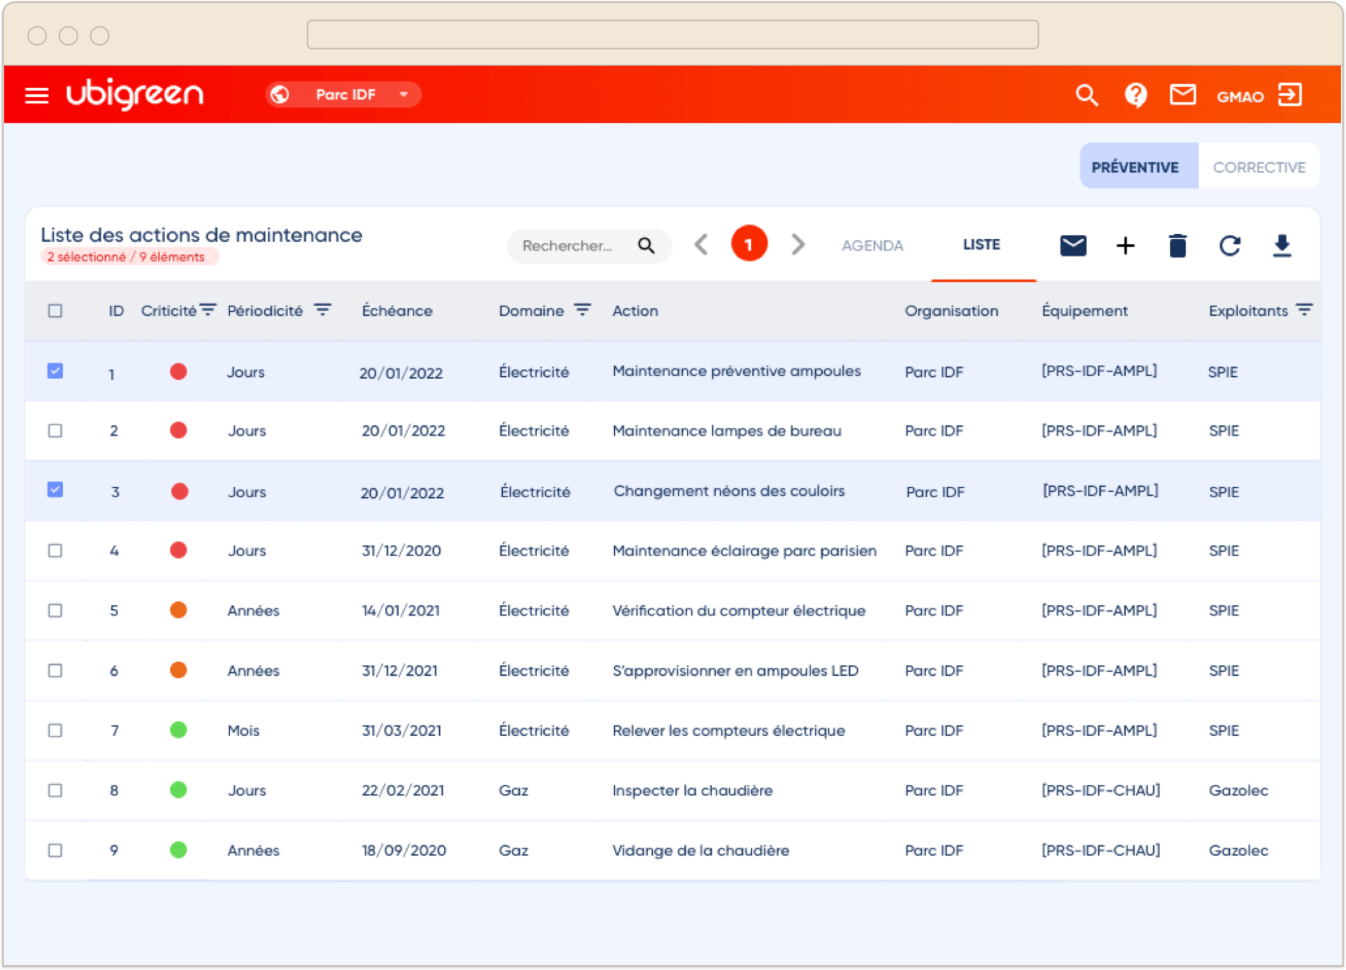The width and height of the screenshot is (1346, 970).
Task: Open action 'Vidange de la chaudière'
Action: point(701,850)
